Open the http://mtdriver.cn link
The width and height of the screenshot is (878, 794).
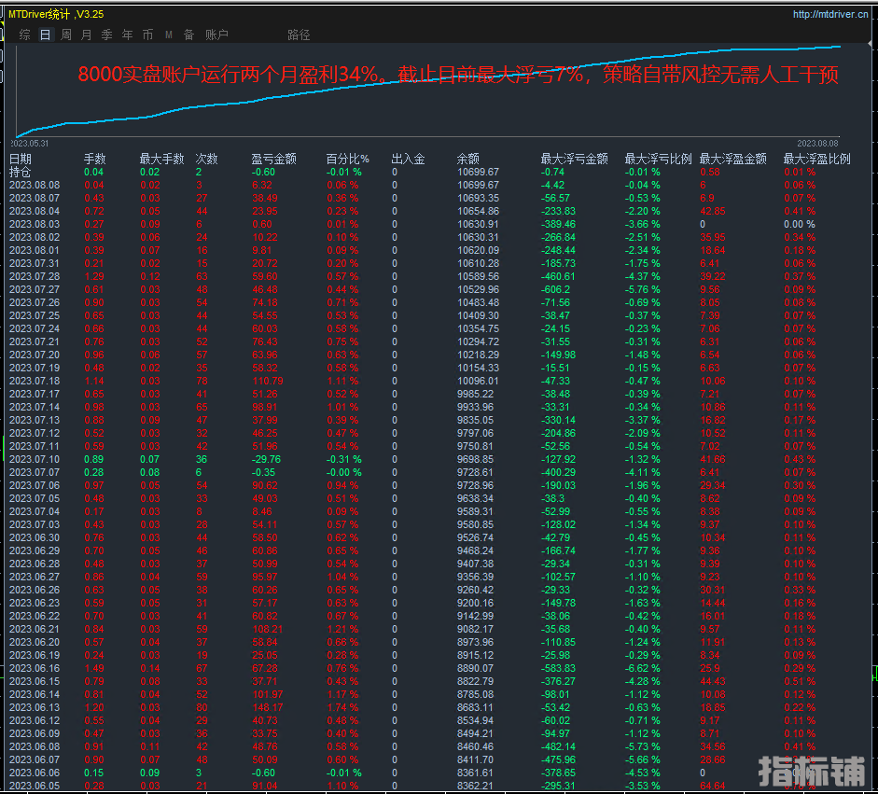point(830,14)
